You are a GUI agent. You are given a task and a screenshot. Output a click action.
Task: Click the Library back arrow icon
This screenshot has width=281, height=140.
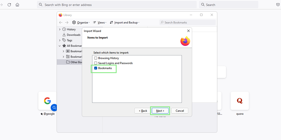pos(61,22)
